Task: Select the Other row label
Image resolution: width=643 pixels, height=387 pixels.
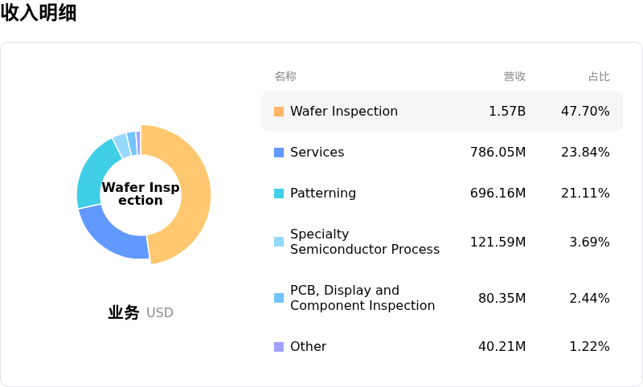Action: coord(308,347)
